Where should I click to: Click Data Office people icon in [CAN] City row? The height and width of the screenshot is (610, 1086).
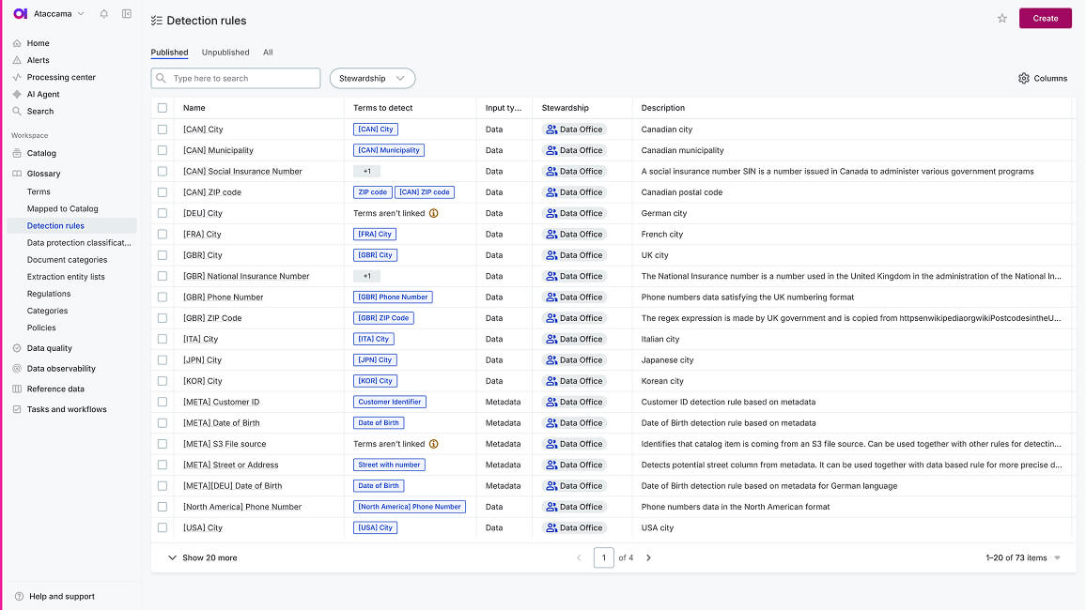[551, 130]
